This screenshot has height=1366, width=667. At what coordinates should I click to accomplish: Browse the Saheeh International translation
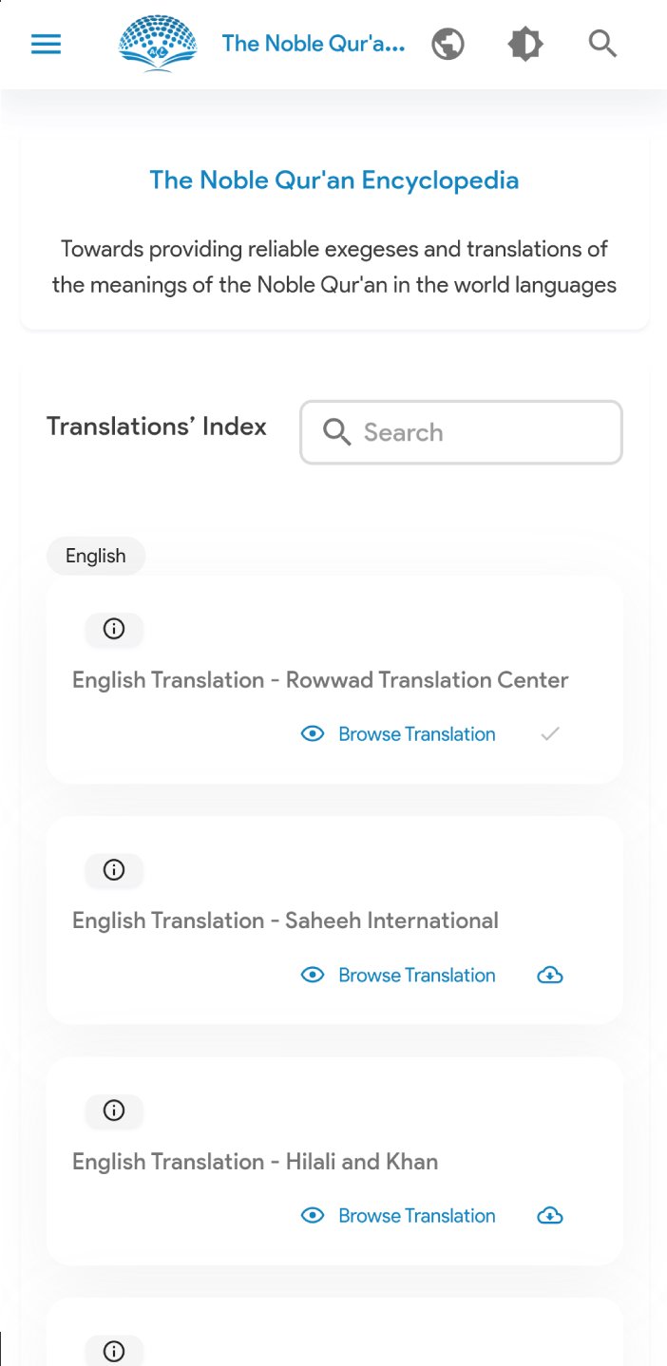pyautogui.click(x=398, y=976)
